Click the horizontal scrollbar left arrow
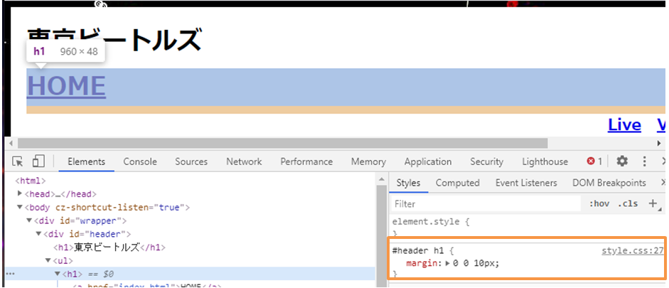Screen dimensions: 669x288 10,144
